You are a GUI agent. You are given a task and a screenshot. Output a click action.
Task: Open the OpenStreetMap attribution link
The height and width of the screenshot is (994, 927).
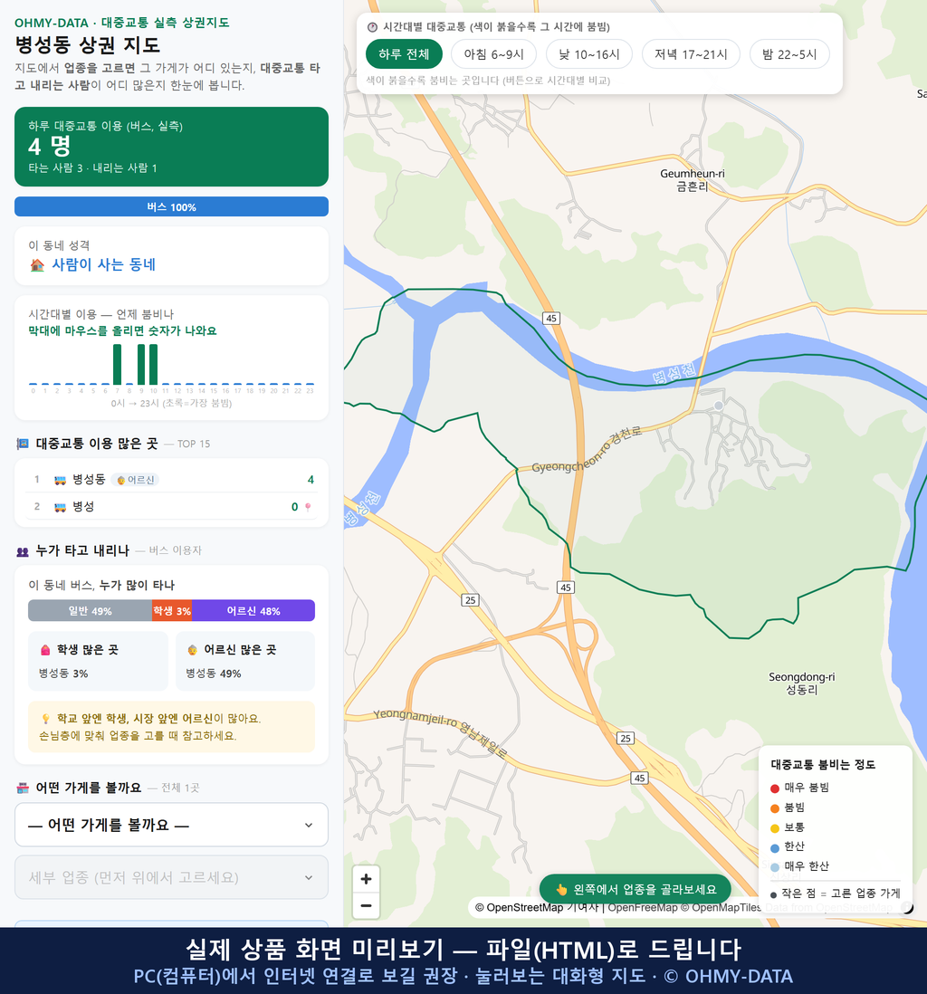(x=524, y=908)
